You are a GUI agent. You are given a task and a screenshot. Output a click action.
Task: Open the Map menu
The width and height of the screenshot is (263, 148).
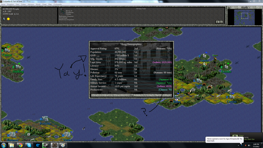tap(50, 4)
